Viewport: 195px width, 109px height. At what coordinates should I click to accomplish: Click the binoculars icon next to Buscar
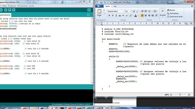point(168,10)
